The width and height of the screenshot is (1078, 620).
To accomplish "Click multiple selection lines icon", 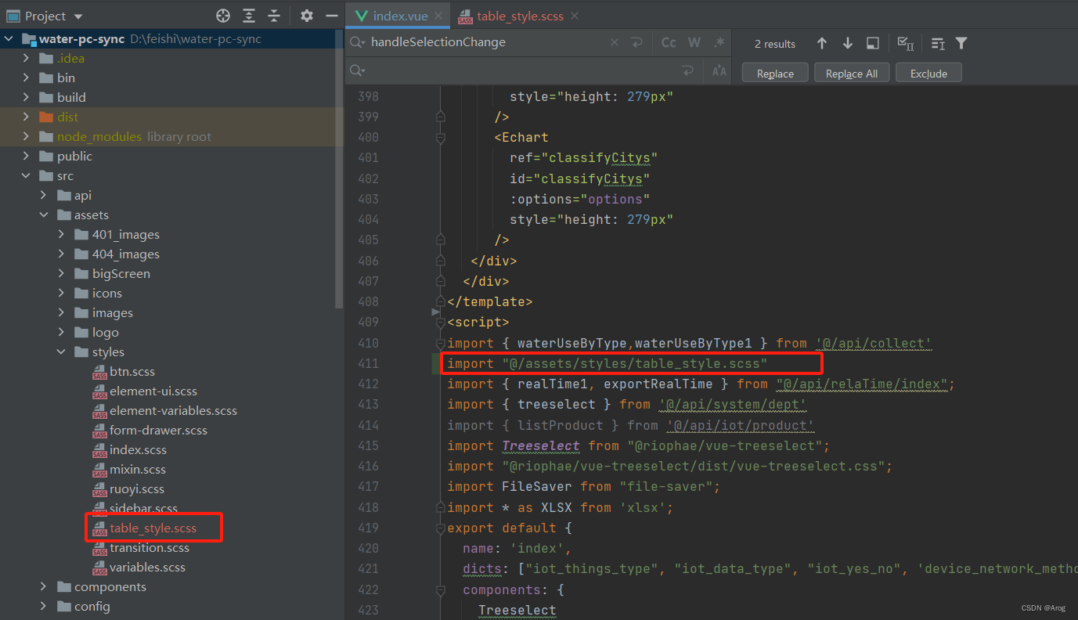I will click(x=938, y=44).
